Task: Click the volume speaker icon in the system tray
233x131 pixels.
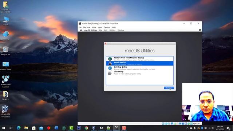Action: [213, 128]
